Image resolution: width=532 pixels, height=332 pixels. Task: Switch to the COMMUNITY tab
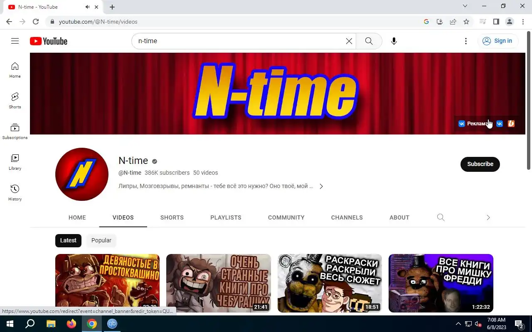coord(286,217)
